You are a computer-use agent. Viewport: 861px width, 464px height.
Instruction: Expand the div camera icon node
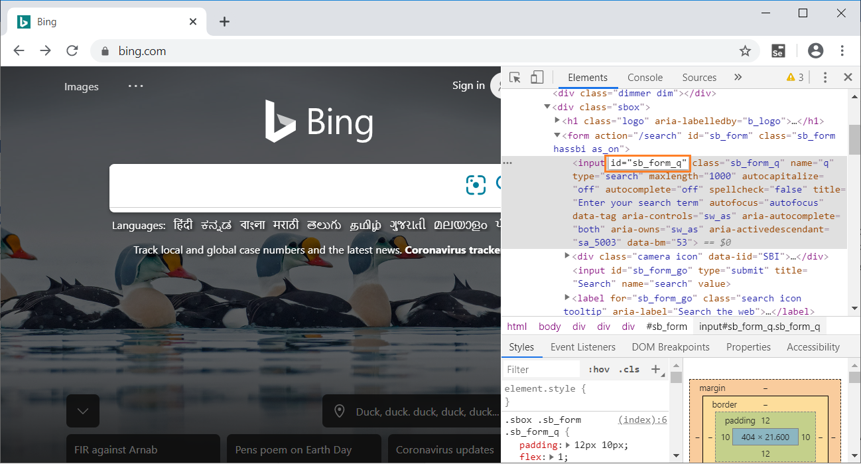[x=567, y=256]
